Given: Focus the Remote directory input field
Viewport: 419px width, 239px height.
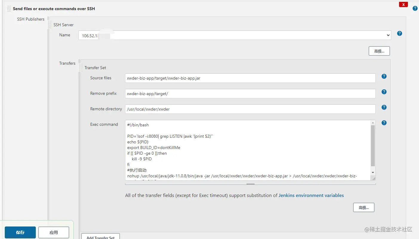Looking at the screenshot, I should [x=250, y=109].
